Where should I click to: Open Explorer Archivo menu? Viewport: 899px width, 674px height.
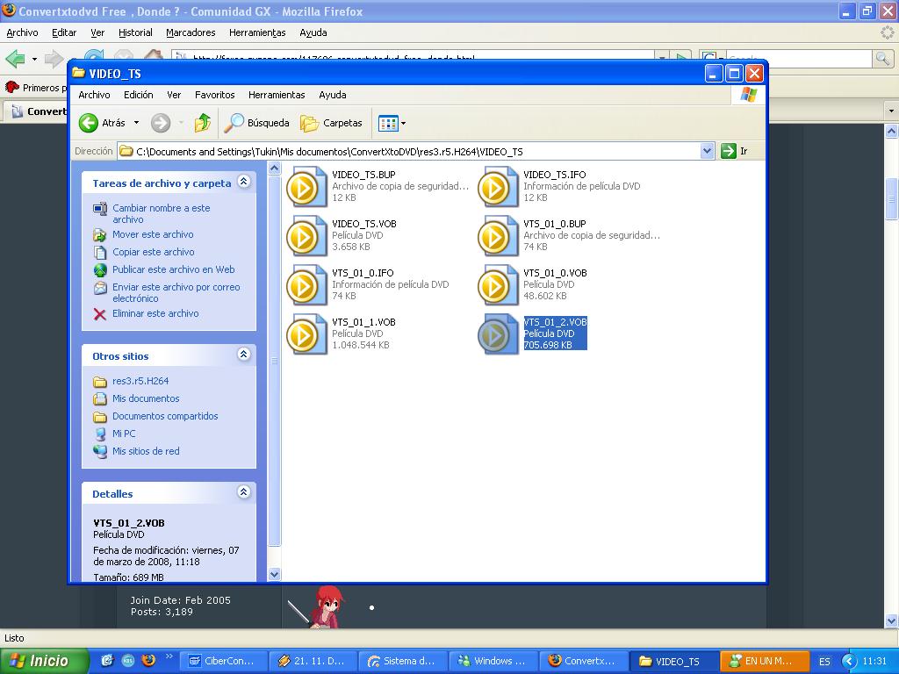pos(94,95)
